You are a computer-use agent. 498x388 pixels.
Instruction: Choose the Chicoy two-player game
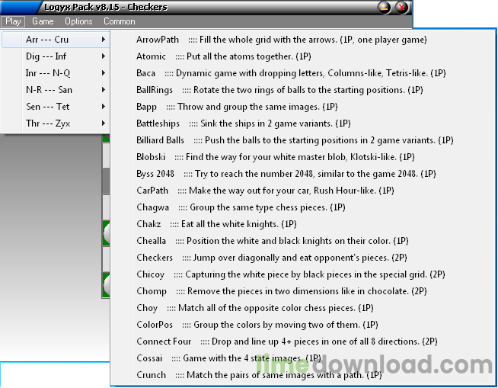click(x=303, y=274)
